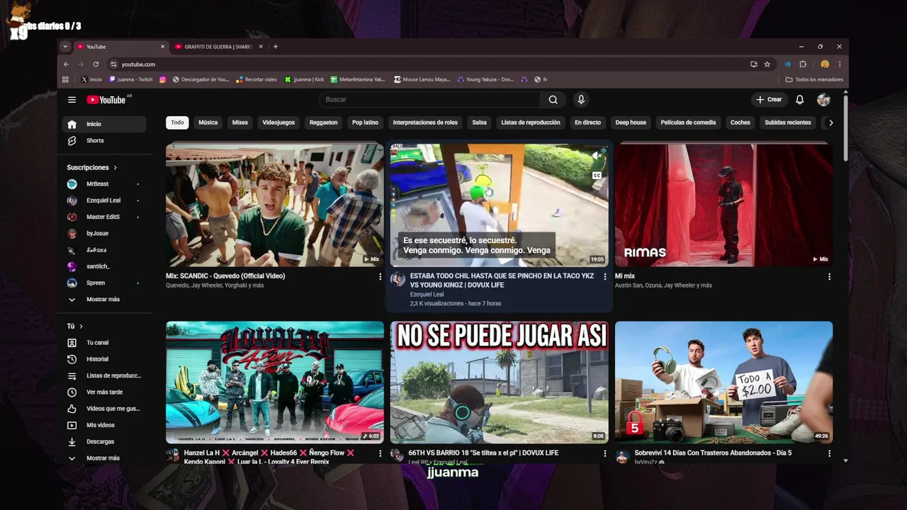The height and width of the screenshot is (510, 907).
Task: Open options for Mix: SCANDIC video
Action: coord(380,277)
